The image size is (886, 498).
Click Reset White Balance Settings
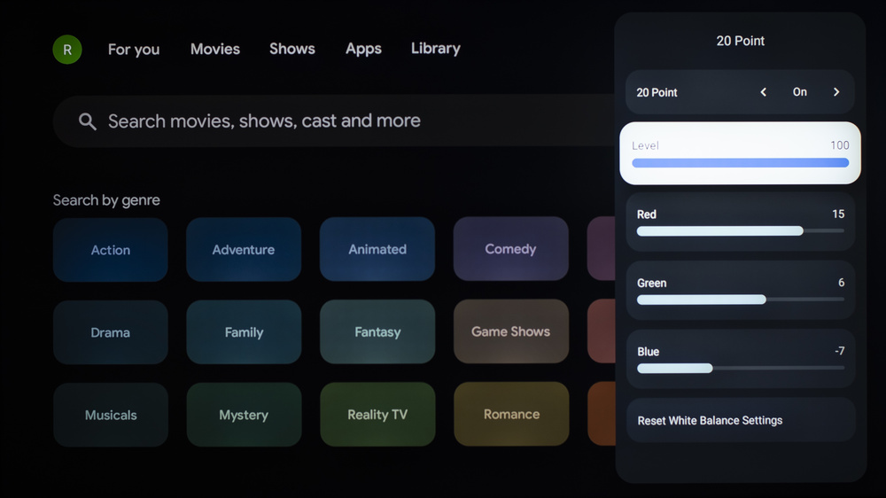click(710, 420)
